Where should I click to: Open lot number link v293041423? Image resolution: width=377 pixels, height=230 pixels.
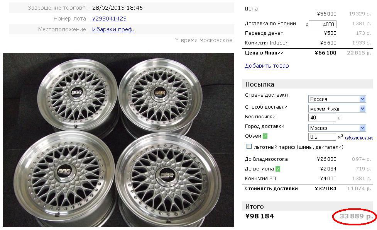[x=109, y=19]
